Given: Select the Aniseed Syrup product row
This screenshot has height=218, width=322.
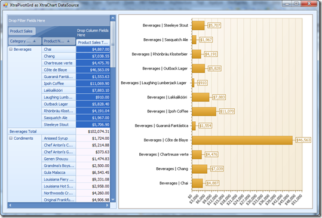Looking at the screenshot, I should click(x=59, y=139).
